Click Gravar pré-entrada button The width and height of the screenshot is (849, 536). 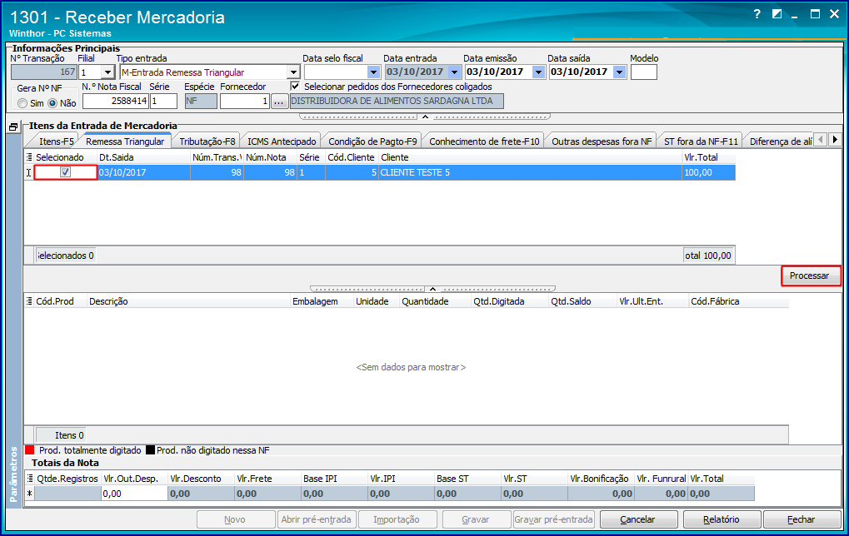click(x=553, y=519)
